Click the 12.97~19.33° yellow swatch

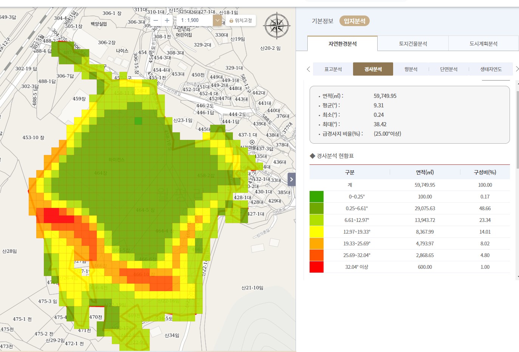click(x=316, y=232)
